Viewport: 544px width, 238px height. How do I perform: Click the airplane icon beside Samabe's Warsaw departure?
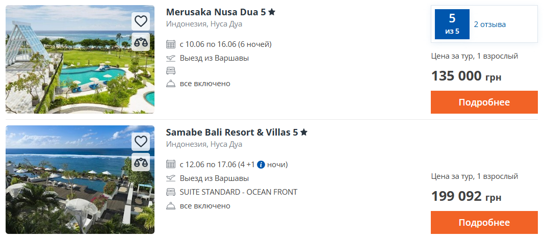pyautogui.click(x=171, y=178)
